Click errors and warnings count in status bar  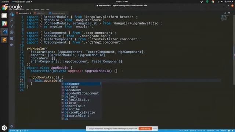pyautogui.click(x=19, y=131)
